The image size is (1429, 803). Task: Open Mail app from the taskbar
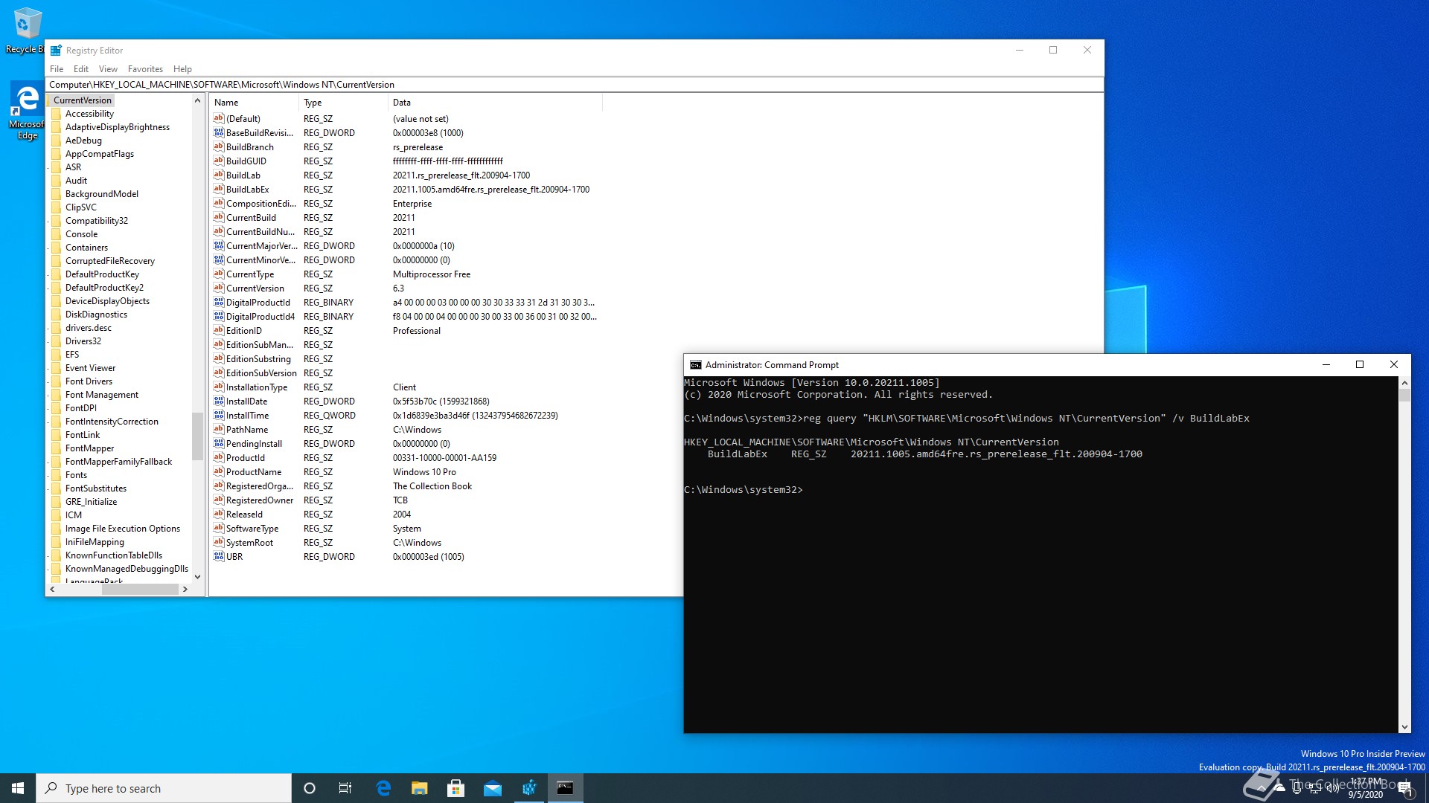coord(493,788)
